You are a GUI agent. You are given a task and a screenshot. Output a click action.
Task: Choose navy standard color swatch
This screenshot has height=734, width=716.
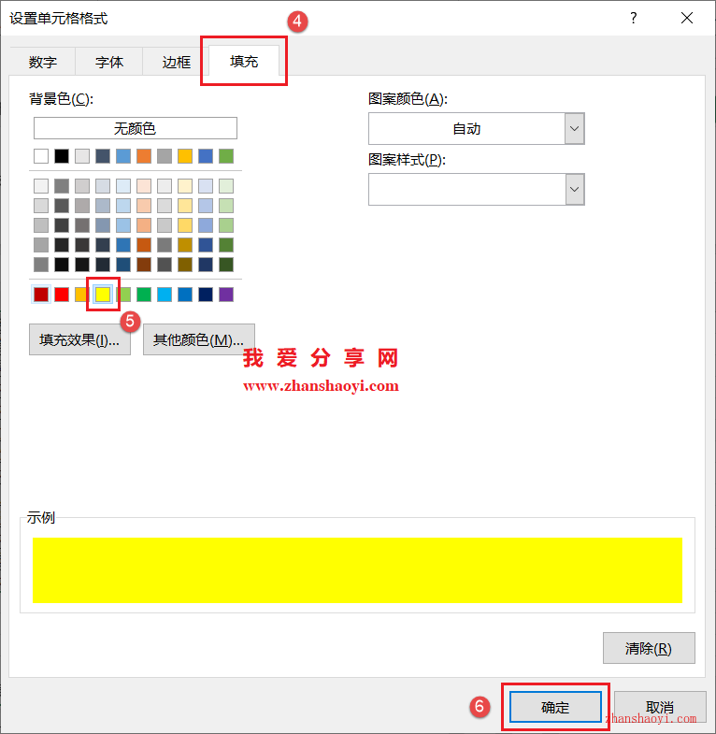pyautogui.click(x=206, y=295)
